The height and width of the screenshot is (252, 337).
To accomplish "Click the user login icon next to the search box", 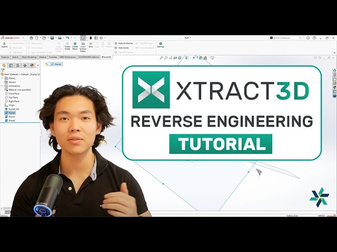I will (x=308, y=38).
